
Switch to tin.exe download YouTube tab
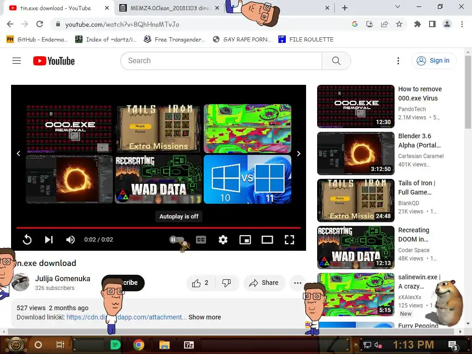[56, 8]
